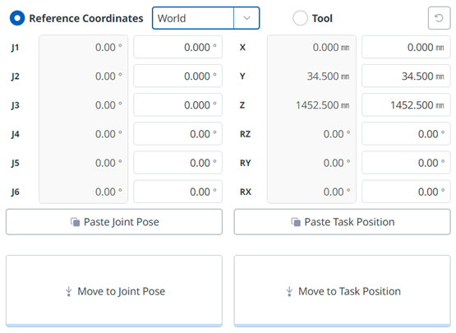Click the paste icon in Paste Joint Pose

(x=75, y=222)
